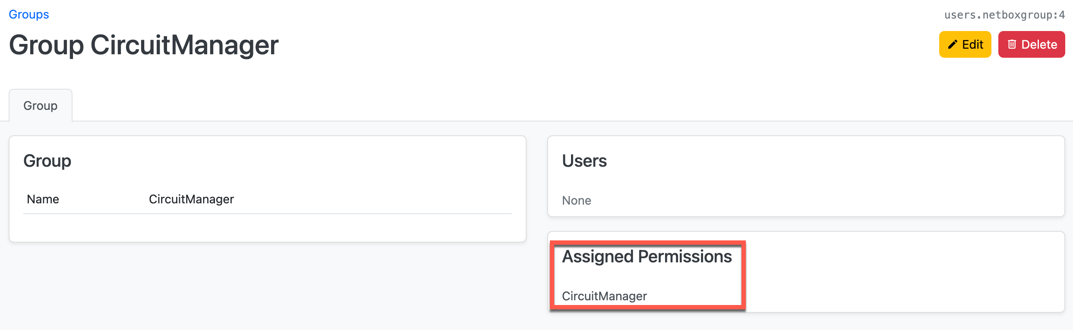Open the CircuitManager assigned permission

click(x=604, y=296)
